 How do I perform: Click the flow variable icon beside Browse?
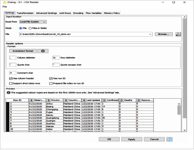[178, 34]
